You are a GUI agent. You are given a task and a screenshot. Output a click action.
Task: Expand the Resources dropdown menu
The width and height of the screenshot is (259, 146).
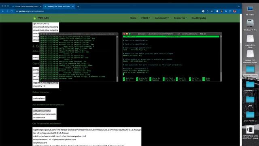coord(180,18)
